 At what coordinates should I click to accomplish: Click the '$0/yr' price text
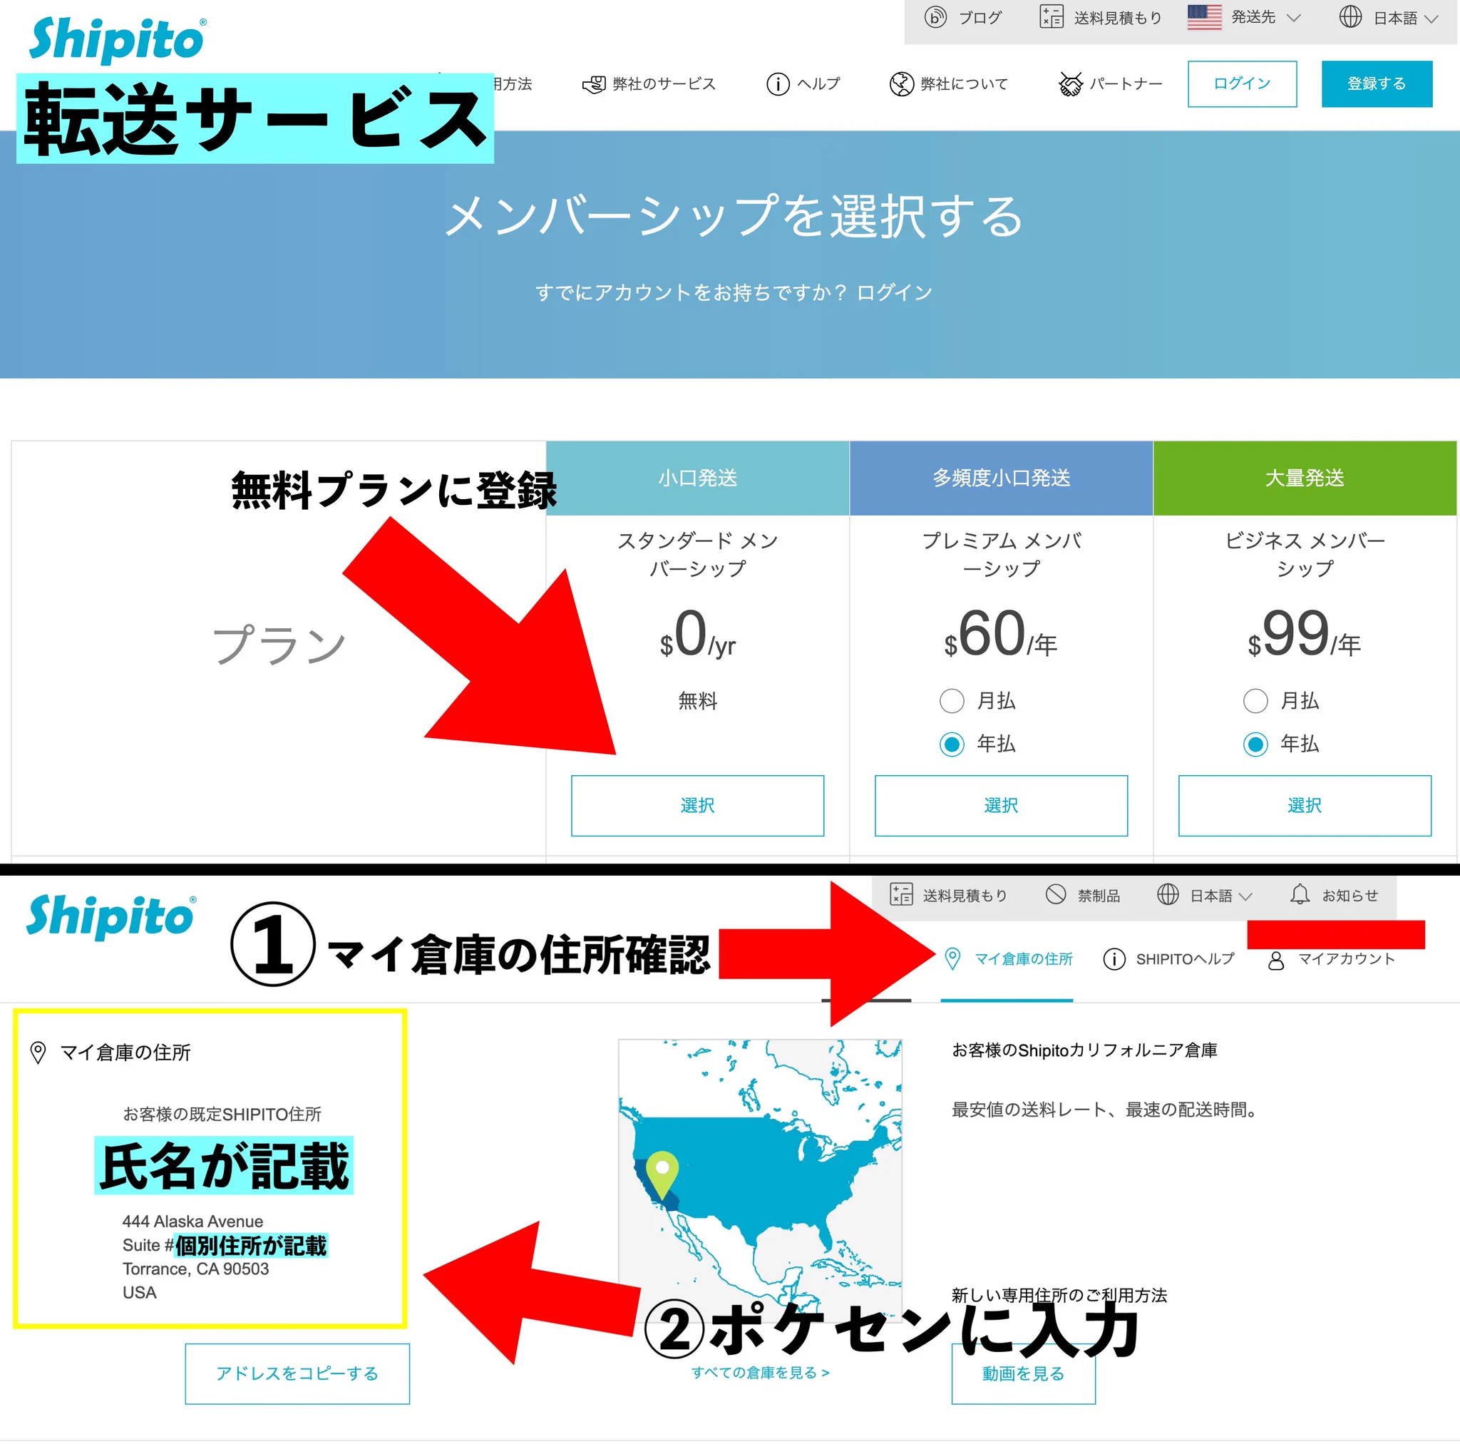click(x=696, y=633)
